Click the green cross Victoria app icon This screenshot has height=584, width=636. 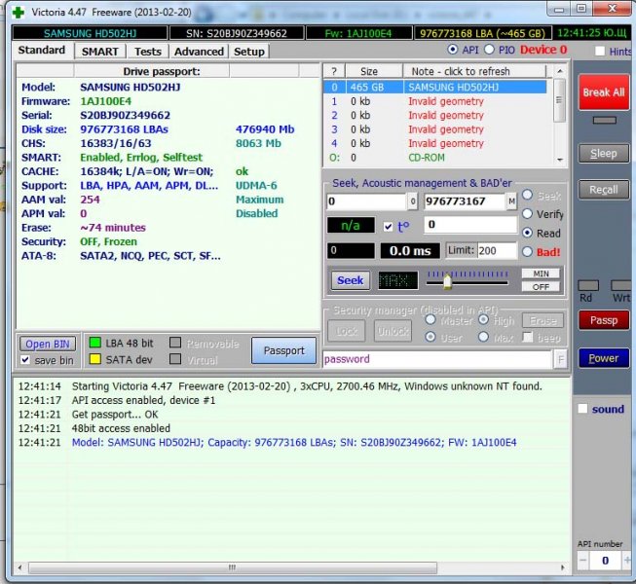coord(18,12)
